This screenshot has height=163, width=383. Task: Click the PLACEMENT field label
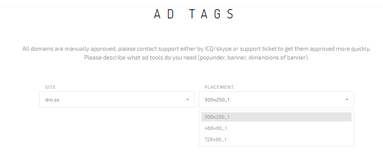pyautogui.click(x=219, y=87)
